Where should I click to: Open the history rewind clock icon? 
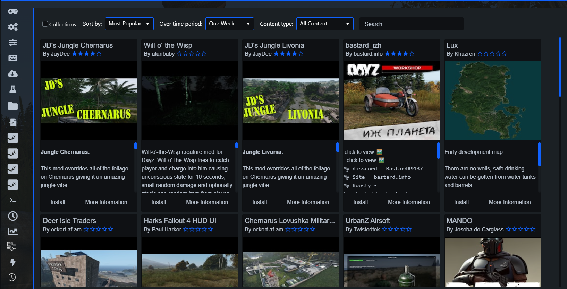coord(12,277)
